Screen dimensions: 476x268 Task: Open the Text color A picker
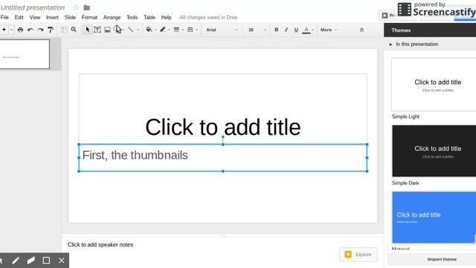306,30
